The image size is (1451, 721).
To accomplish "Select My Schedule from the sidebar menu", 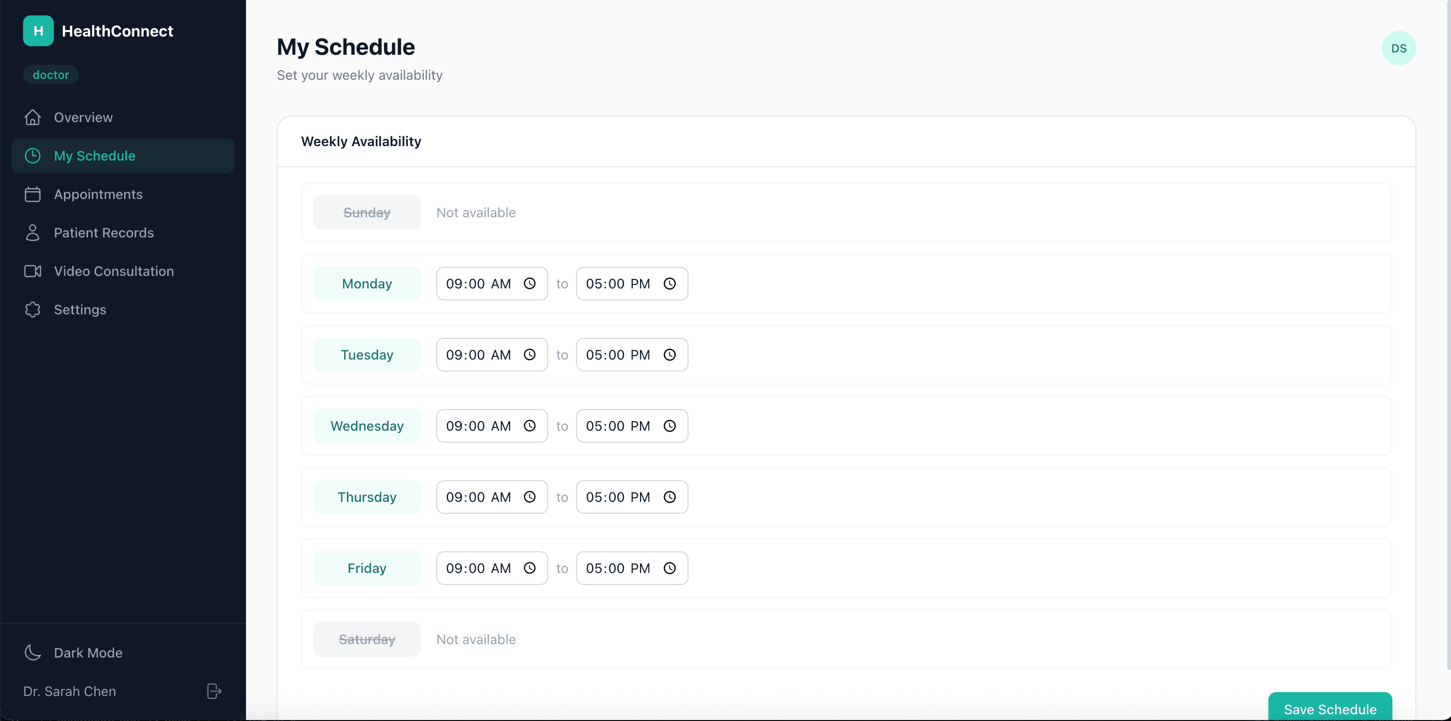I will coord(95,156).
